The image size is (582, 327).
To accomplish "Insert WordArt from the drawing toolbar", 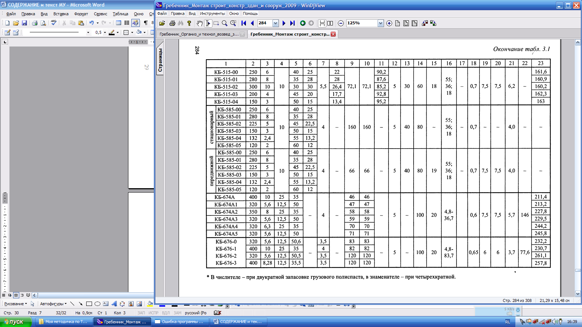I will pos(114,304).
